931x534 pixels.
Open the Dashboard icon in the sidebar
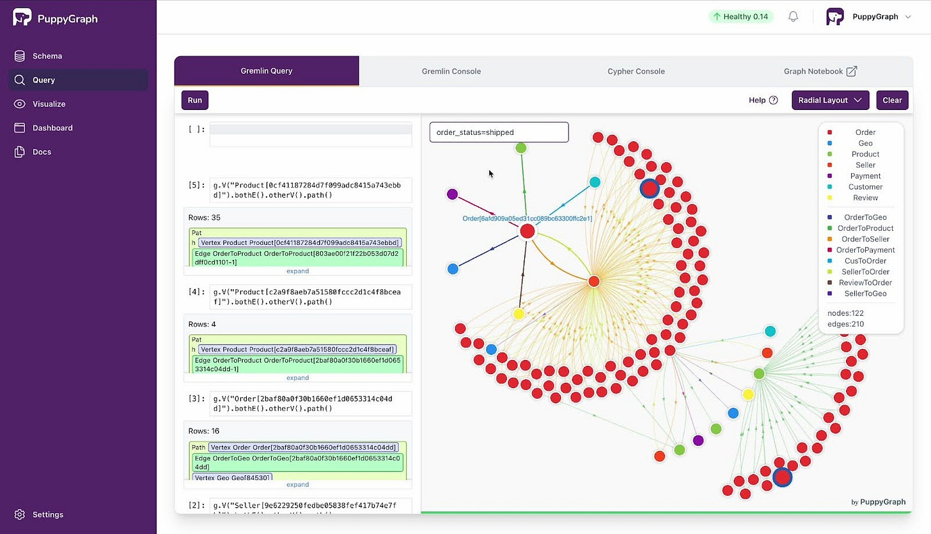coord(20,128)
